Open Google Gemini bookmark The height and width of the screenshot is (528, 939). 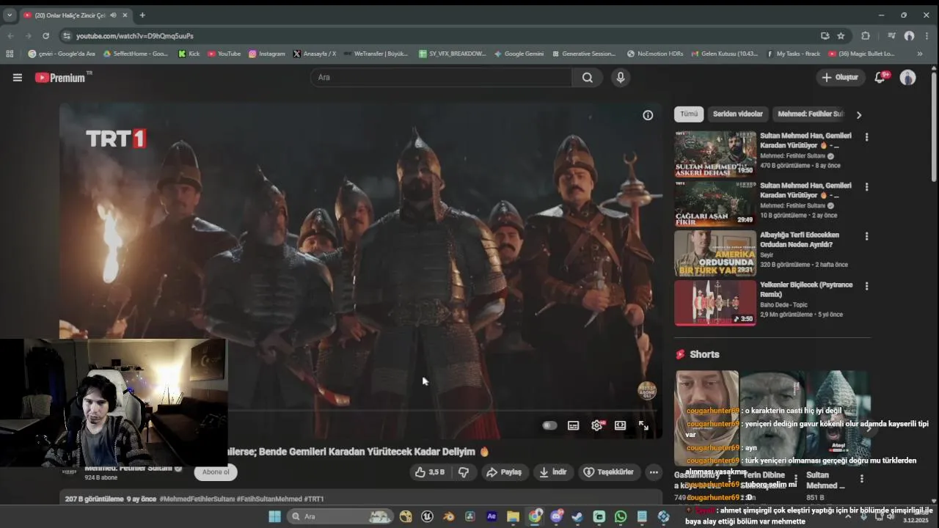click(519, 54)
